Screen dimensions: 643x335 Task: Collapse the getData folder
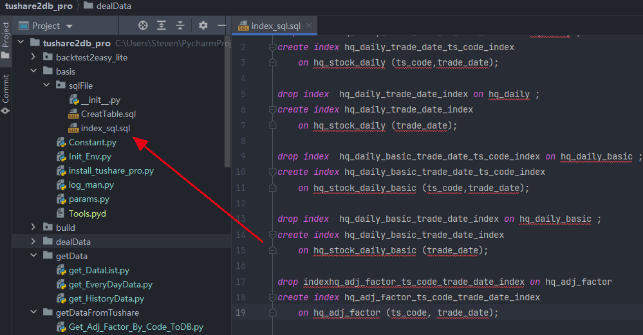coord(33,256)
